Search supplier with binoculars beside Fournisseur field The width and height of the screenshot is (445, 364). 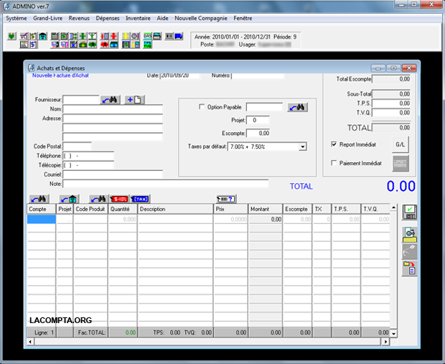coord(110,100)
